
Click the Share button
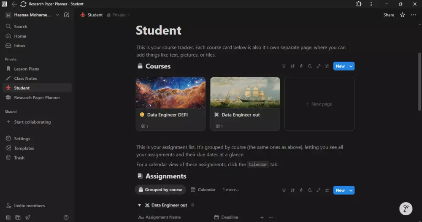(x=389, y=15)
